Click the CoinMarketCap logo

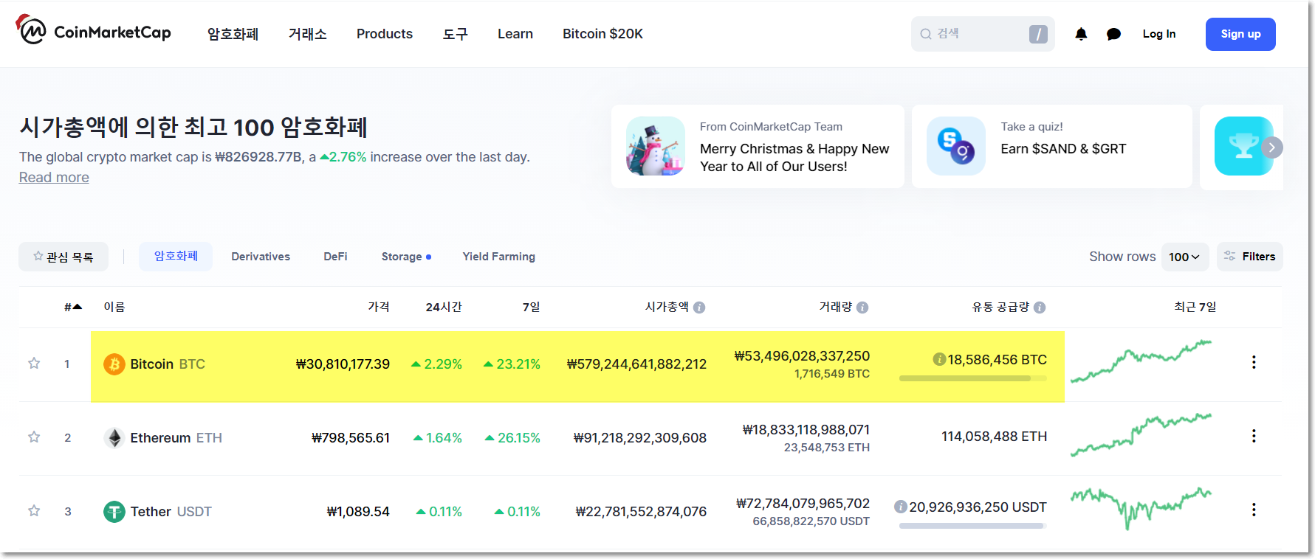pyautogui.click(x=94, y=31)
